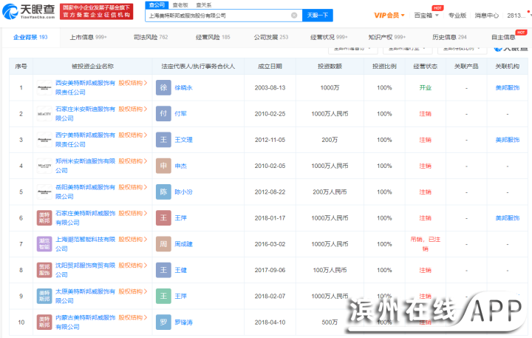Click the 潮范智能 company logo badge
Screen dimensions: 532x338
click(x=44, y=244)
